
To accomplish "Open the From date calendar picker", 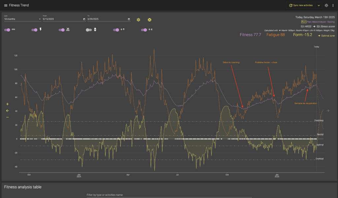I will click(84, 19).
